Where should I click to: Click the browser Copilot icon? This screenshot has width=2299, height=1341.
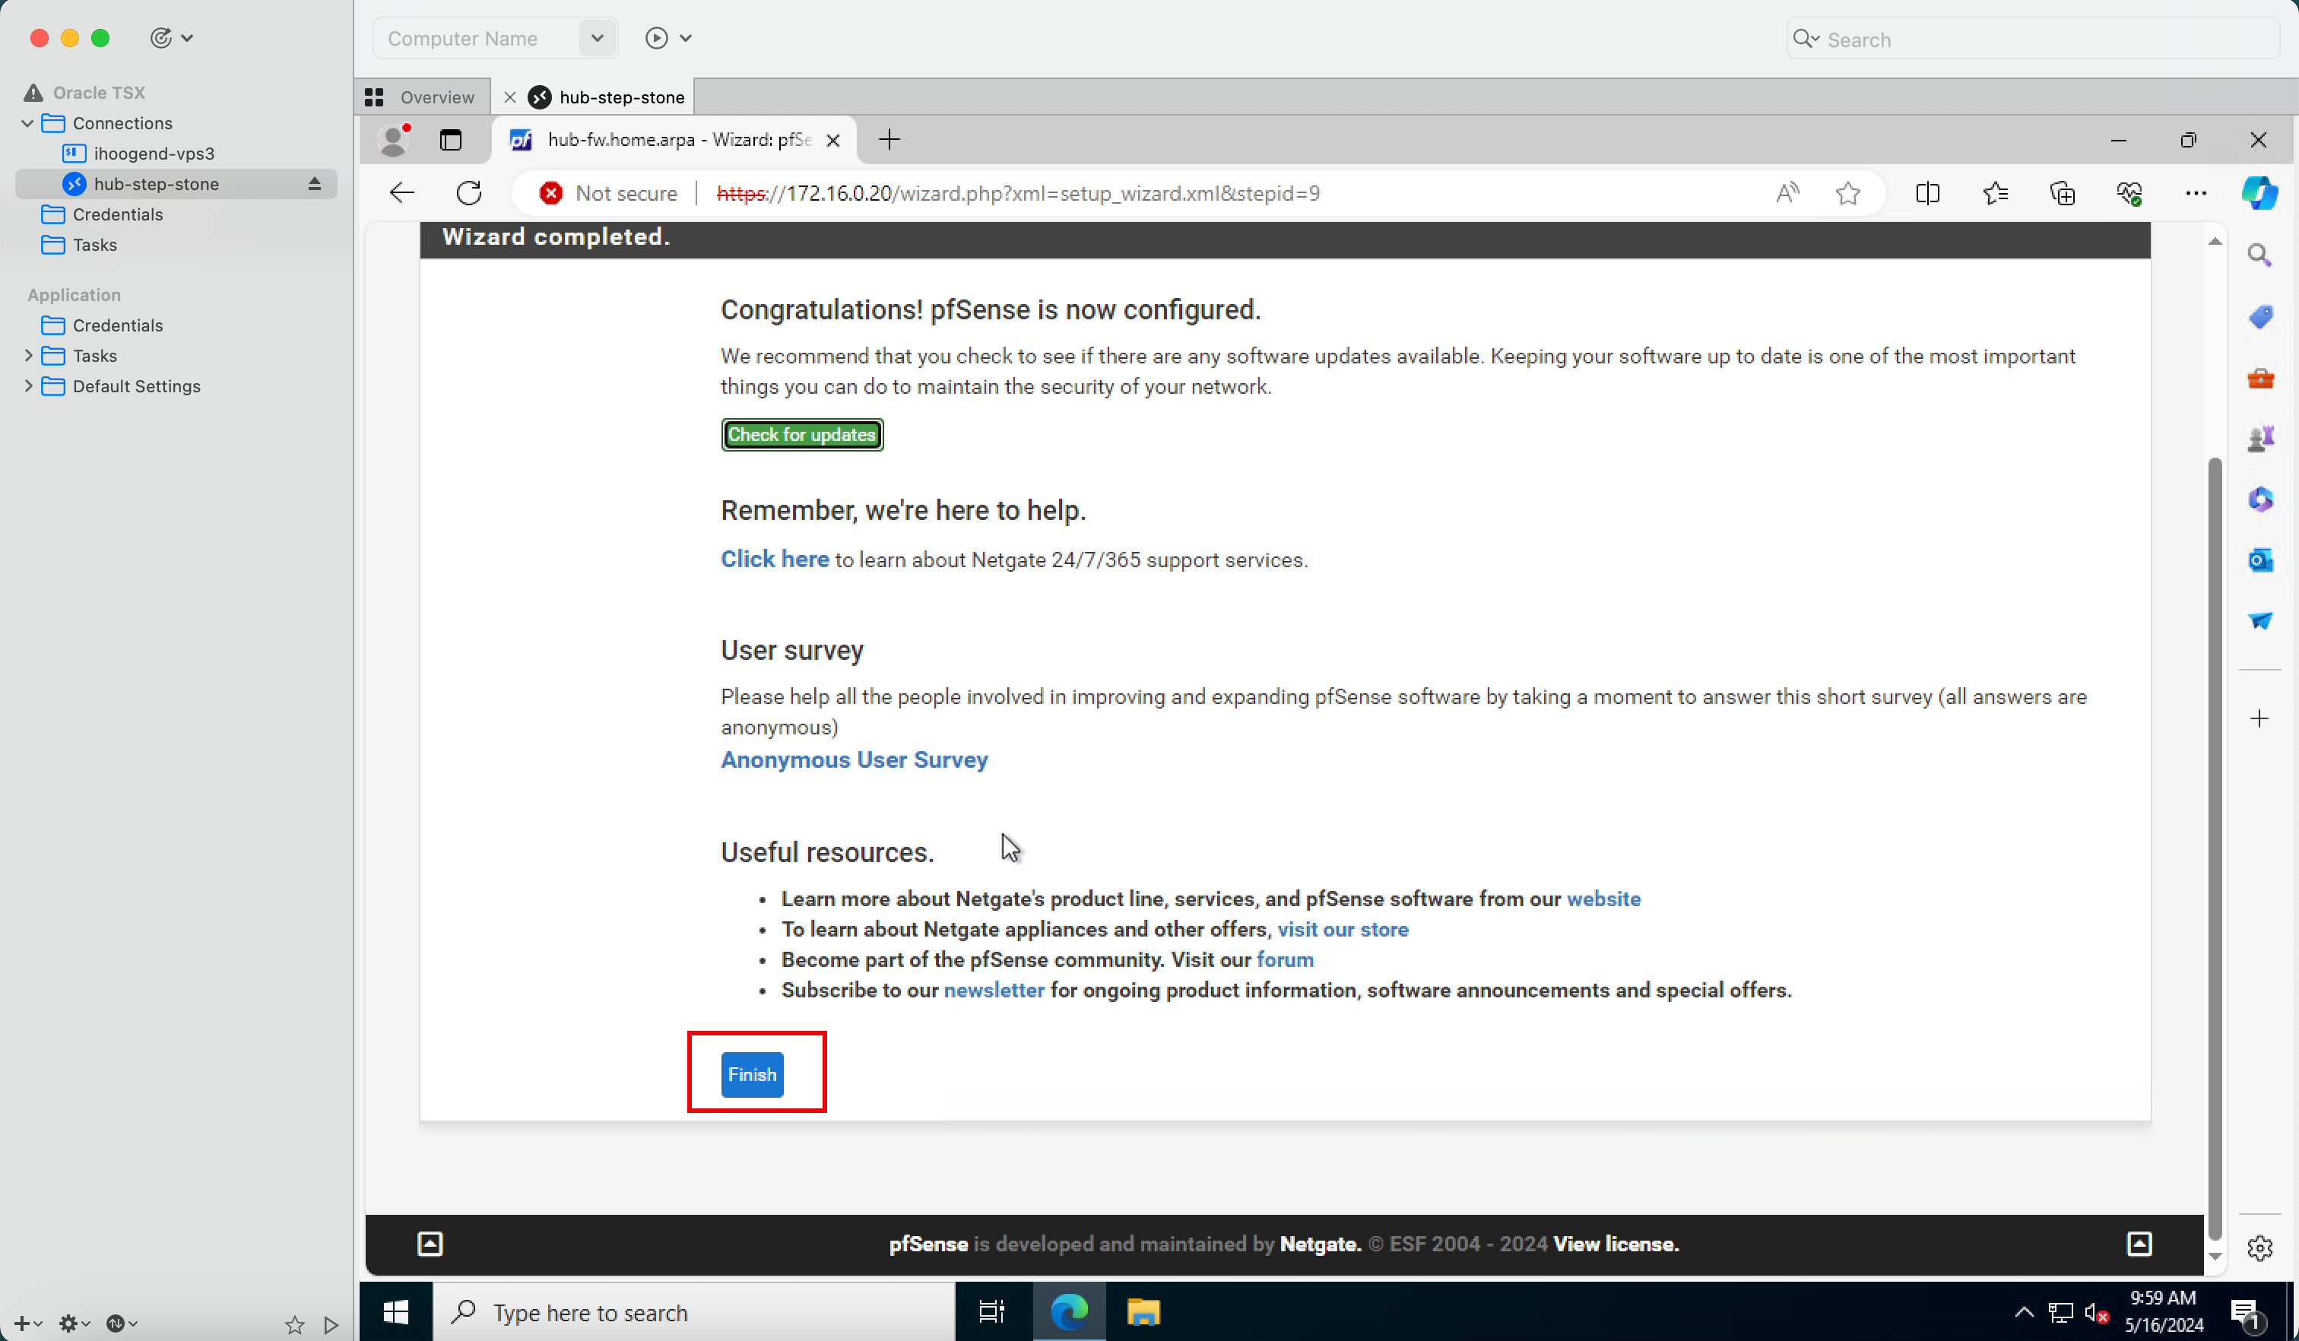[2261, 192]
